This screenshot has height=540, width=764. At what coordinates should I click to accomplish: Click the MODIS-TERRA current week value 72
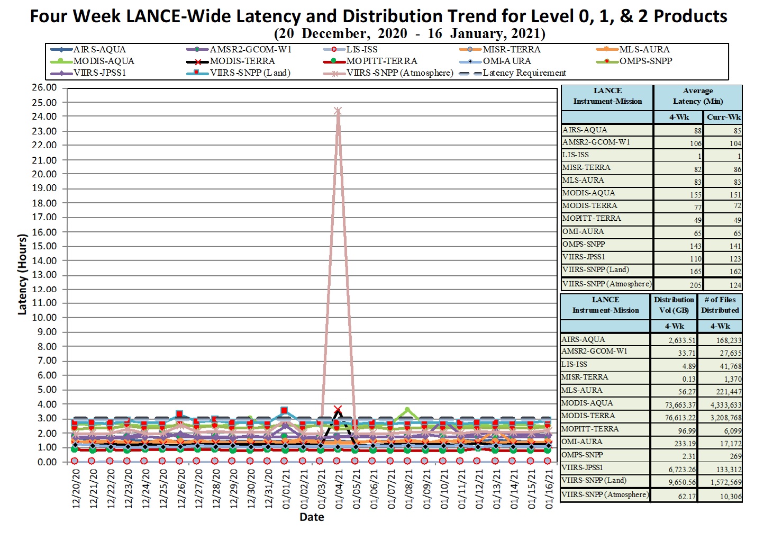pyautogui.click(x=737, y=205)
